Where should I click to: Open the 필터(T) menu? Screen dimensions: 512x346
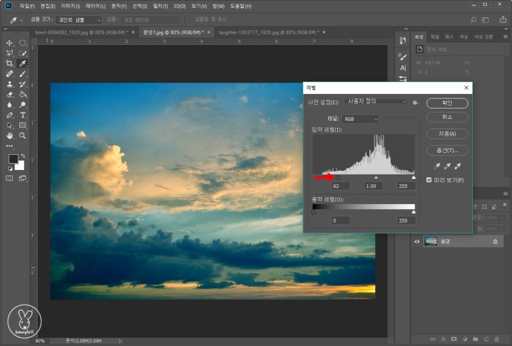159,6
